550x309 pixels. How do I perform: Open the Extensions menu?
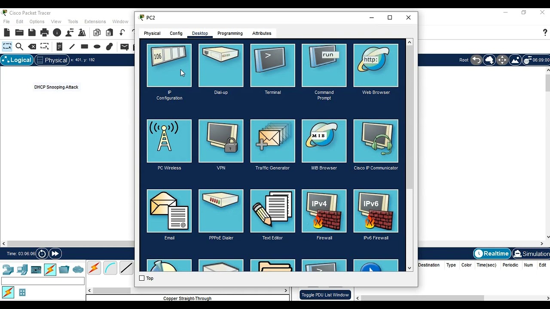[95, 21]
